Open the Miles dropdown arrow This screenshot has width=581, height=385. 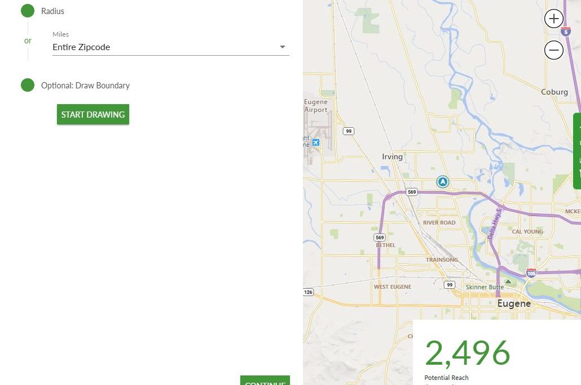point(283,47)
